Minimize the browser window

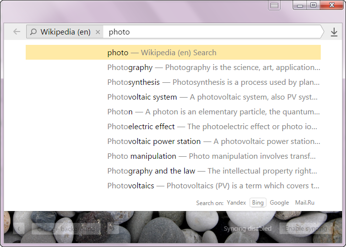point(300,5)
